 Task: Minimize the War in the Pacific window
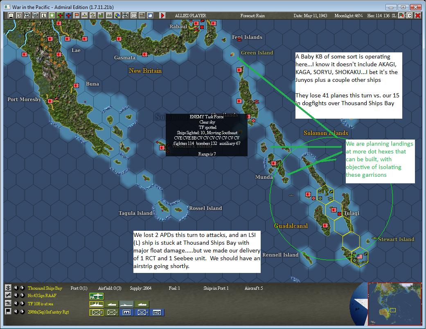coord(391,7)
